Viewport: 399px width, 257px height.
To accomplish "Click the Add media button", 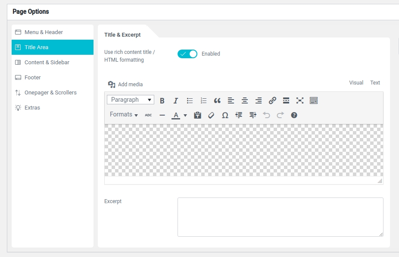I will click(x=125, y=85).
